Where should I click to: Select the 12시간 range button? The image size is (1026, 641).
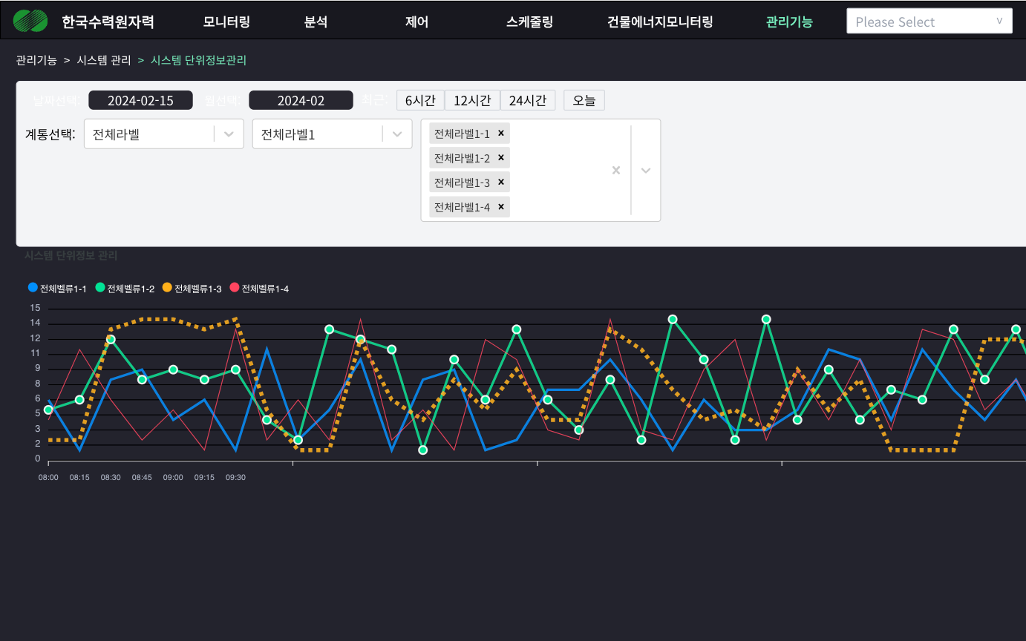472,100
